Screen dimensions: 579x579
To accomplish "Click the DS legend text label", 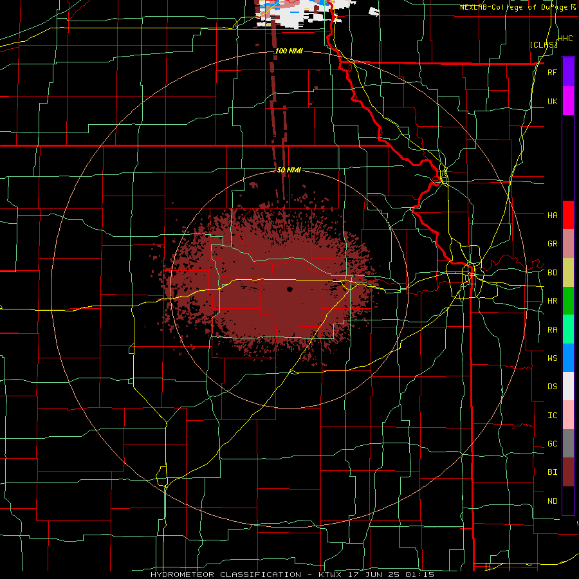I will point(552,387).
